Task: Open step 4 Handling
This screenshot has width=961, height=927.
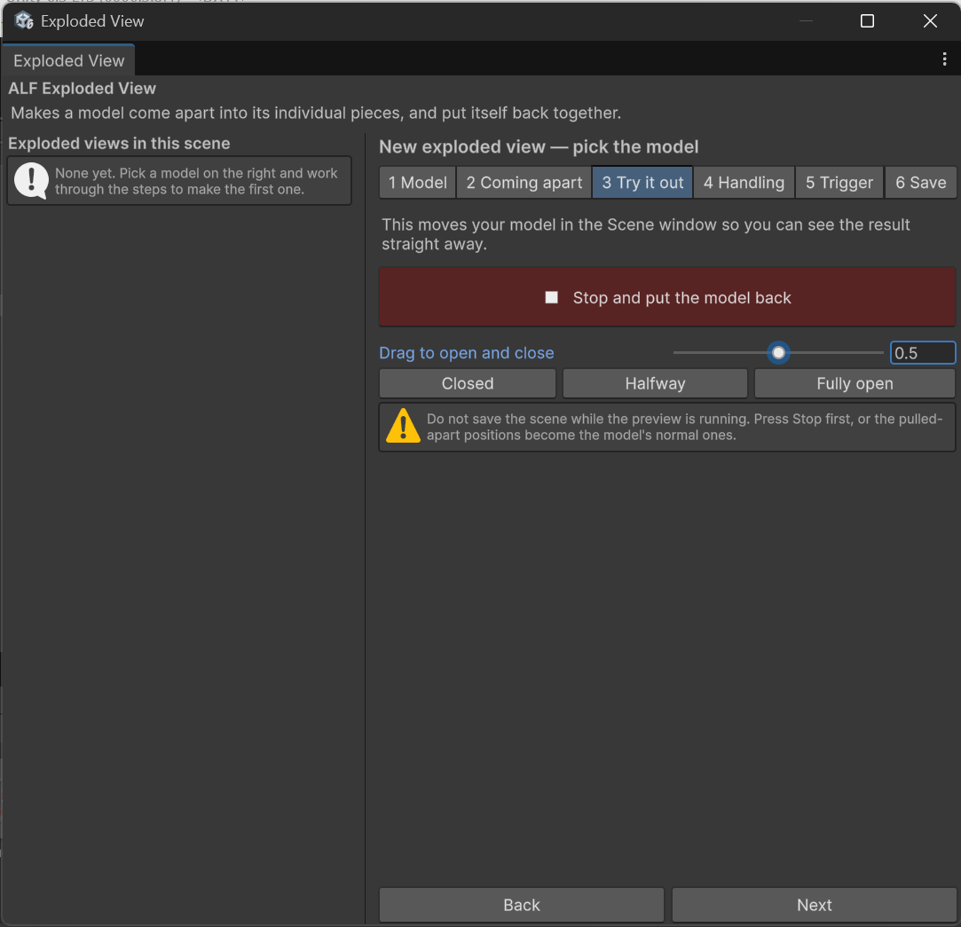Action: [x=744, y=183]
